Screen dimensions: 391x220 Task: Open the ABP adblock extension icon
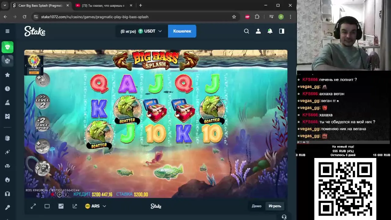click(x=247, y=17)
